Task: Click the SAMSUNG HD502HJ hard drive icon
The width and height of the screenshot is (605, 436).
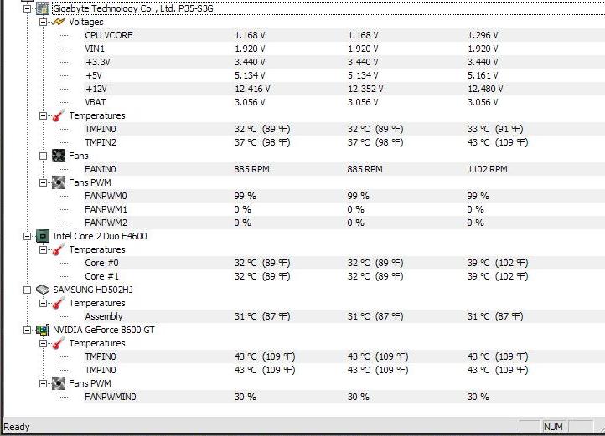Action: [43, 290]
